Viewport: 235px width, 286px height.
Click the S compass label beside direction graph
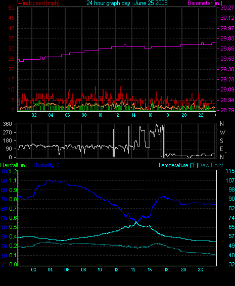221,140
